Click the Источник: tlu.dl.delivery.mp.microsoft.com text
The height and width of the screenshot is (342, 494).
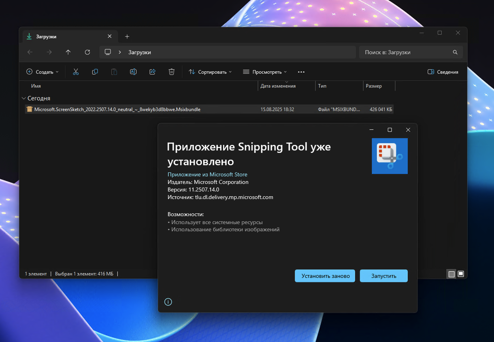click(x=220, y=197)
